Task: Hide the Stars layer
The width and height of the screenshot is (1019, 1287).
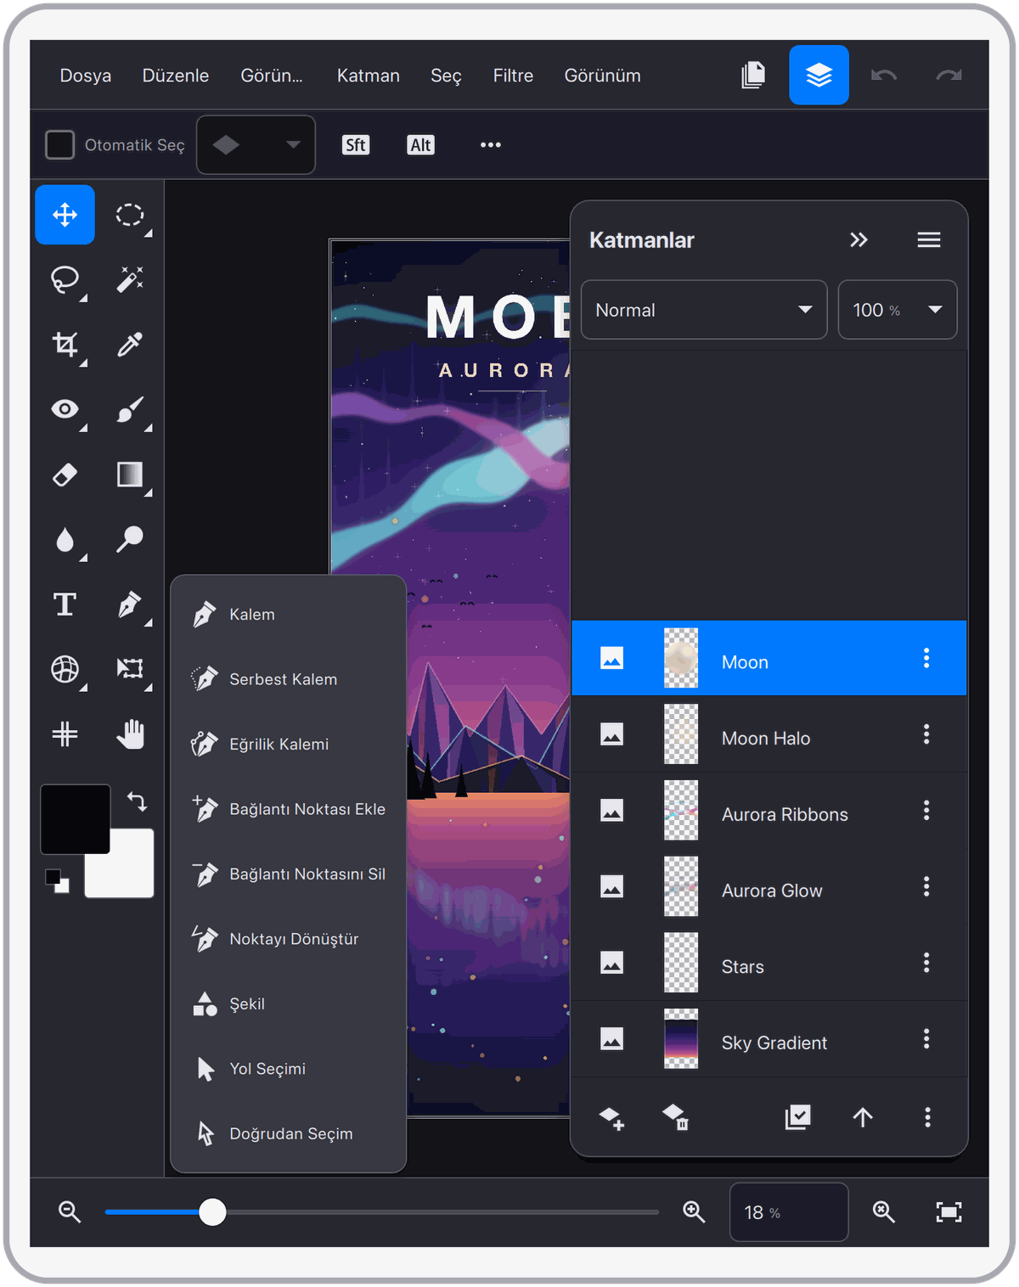Action: pyautogui.click(x=612, y=963)
